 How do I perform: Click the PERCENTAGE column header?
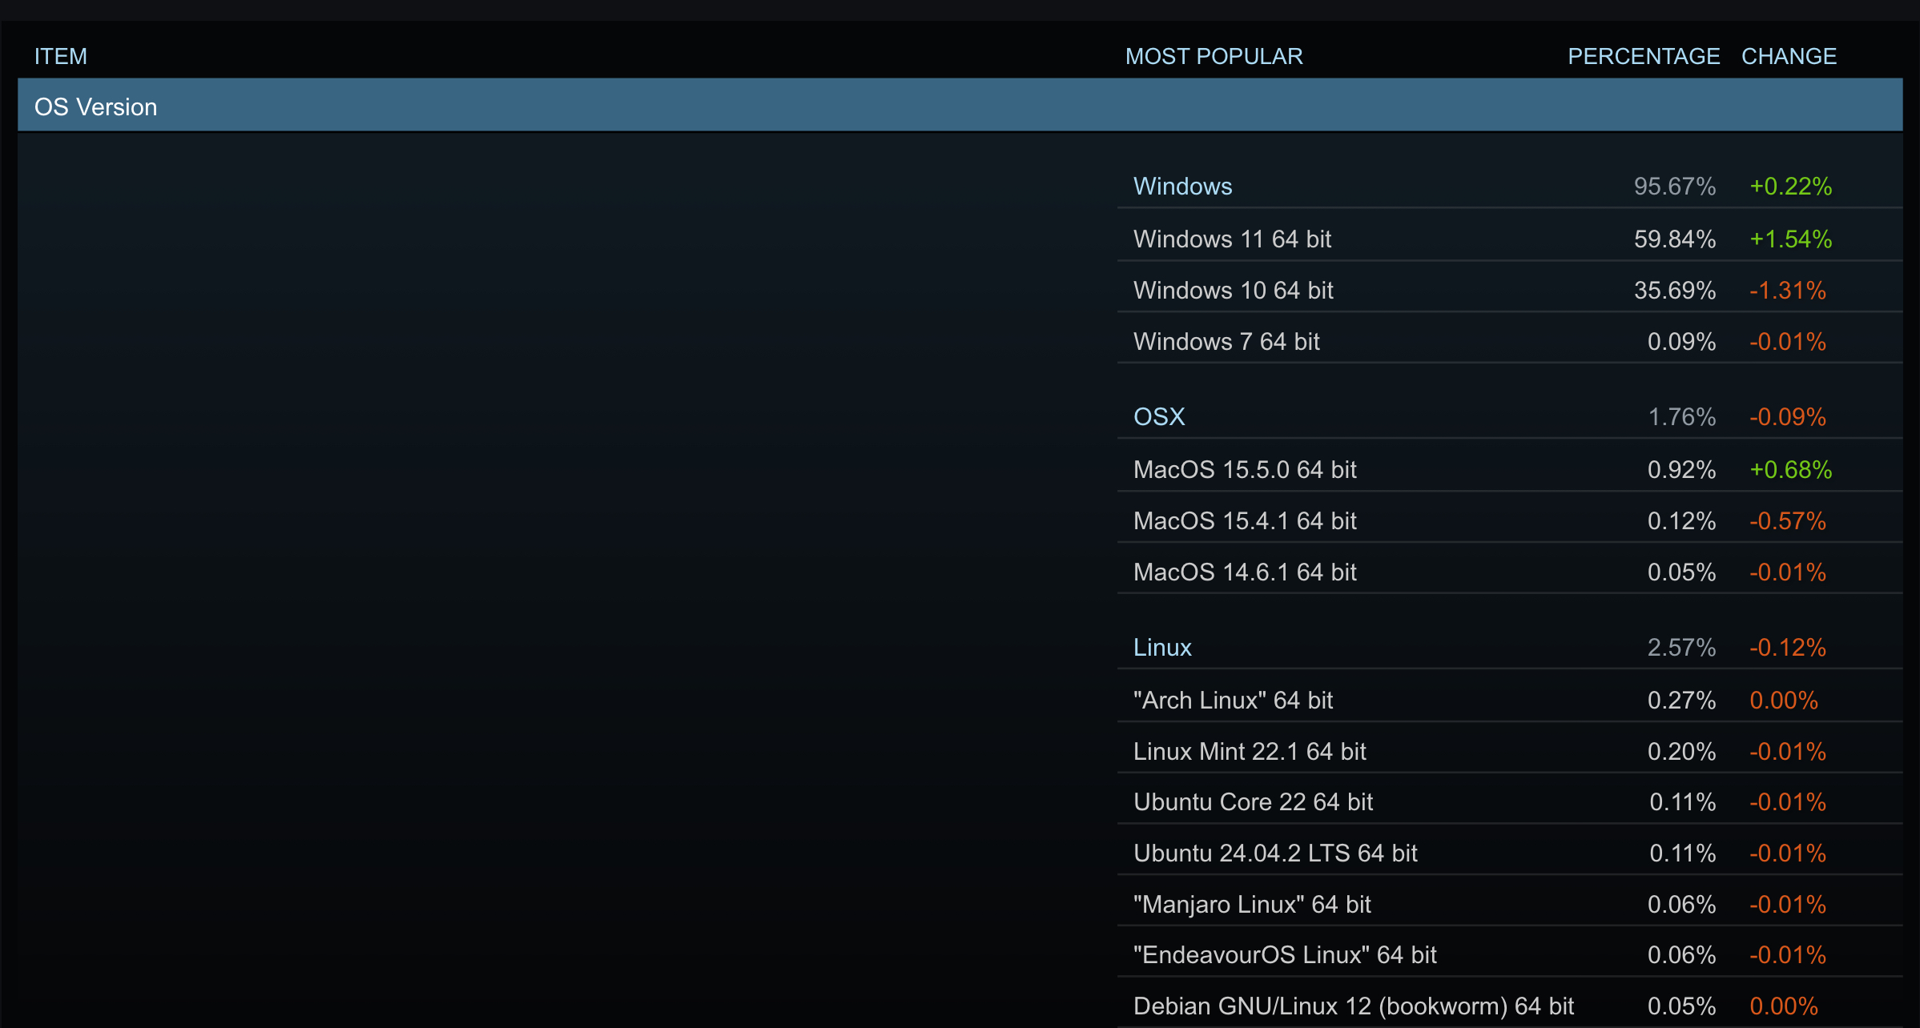[x=1644, y=56]
